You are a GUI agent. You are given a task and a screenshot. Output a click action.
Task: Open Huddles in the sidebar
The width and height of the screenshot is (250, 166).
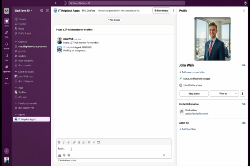click(31, 24)
